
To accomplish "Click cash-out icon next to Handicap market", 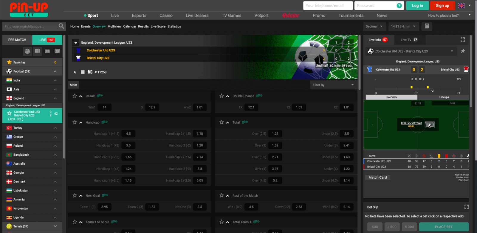I will (105, 122).
